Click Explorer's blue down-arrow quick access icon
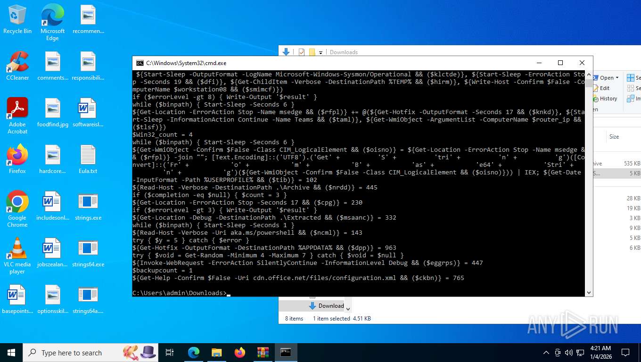This screenshot has height=362, width=641. tap(286, 52)
